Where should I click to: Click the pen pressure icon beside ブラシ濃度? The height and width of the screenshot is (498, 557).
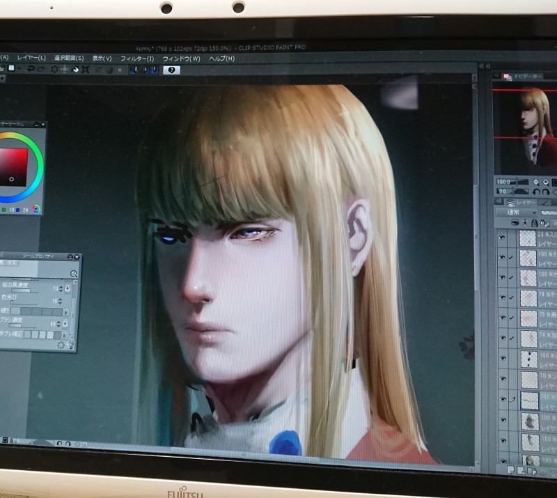pyautogui.click(x=65, y=323)
